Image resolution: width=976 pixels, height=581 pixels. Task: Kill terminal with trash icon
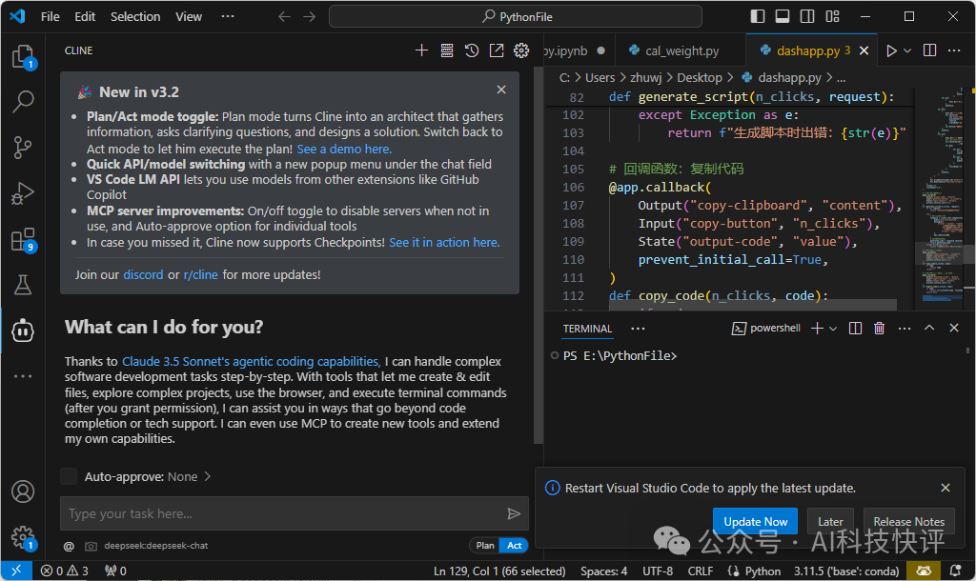879,328
